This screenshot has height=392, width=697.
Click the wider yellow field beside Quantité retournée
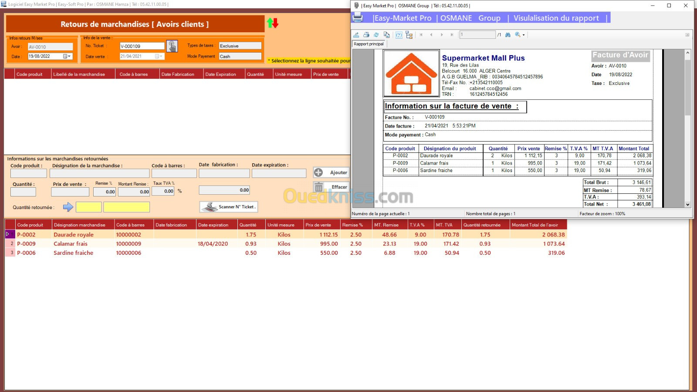point(126,207)
